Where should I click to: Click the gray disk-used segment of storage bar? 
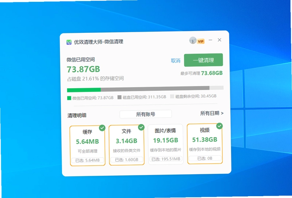pyautogui.click(x=155, y=89)
